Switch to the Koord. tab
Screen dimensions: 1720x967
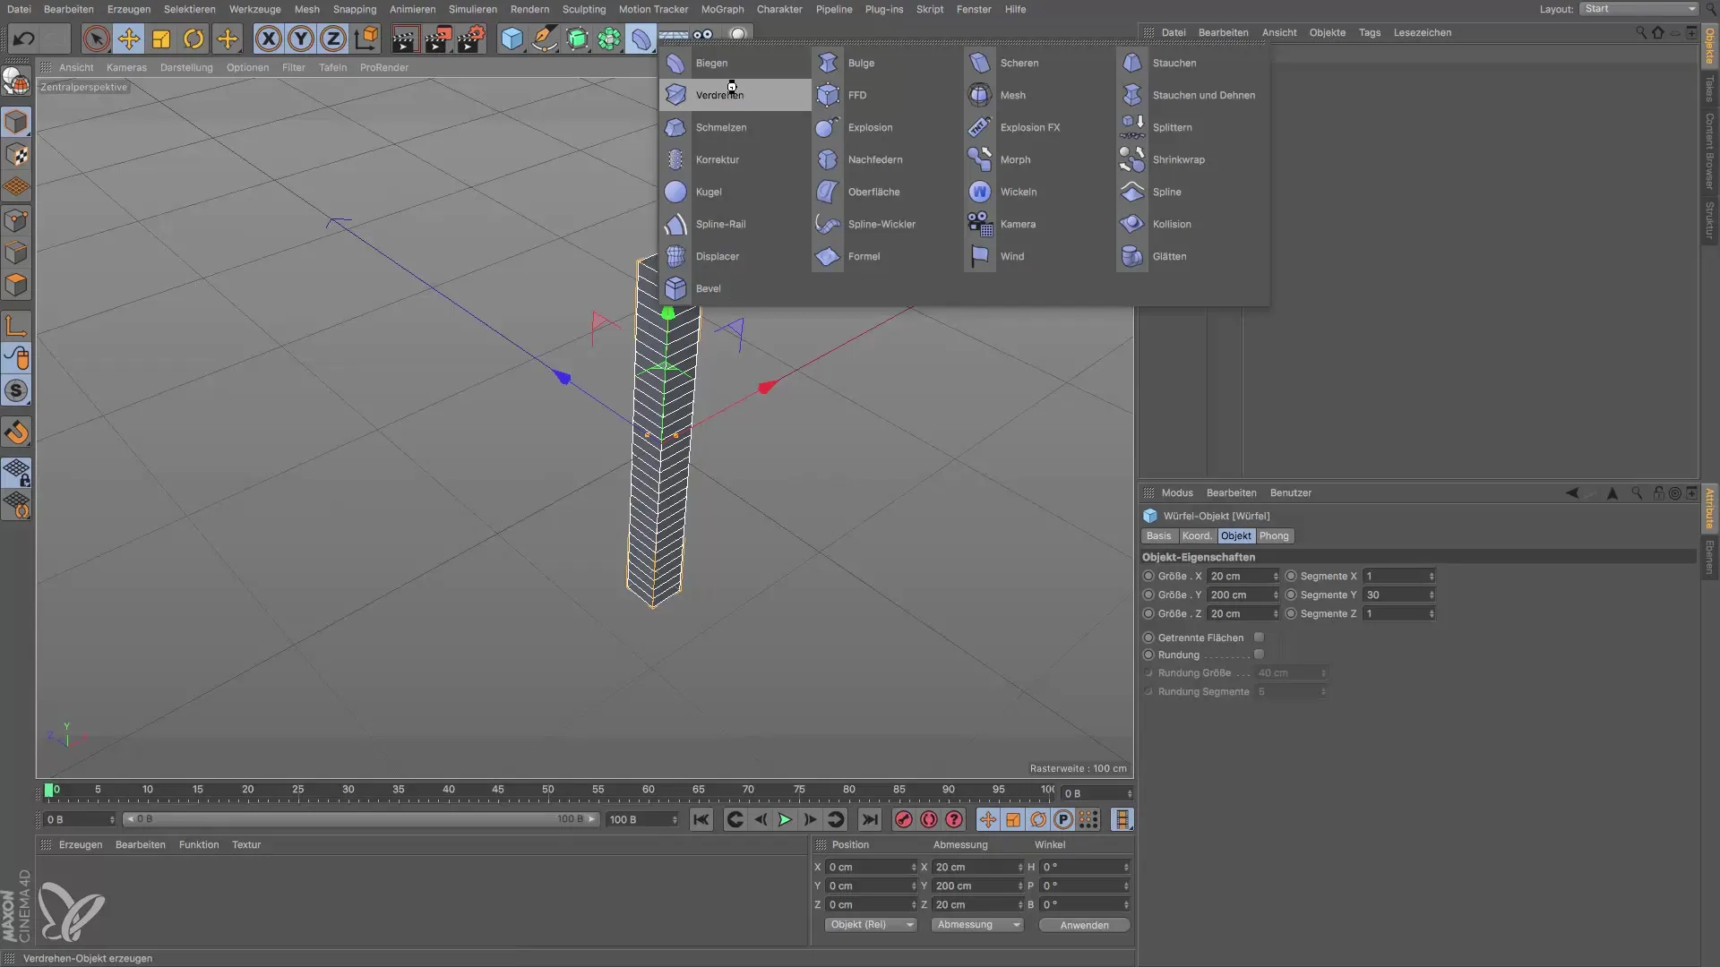1197,535
